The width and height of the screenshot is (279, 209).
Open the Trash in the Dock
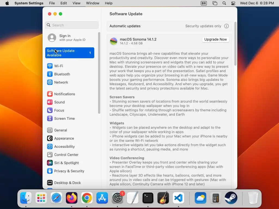[253, 198]
